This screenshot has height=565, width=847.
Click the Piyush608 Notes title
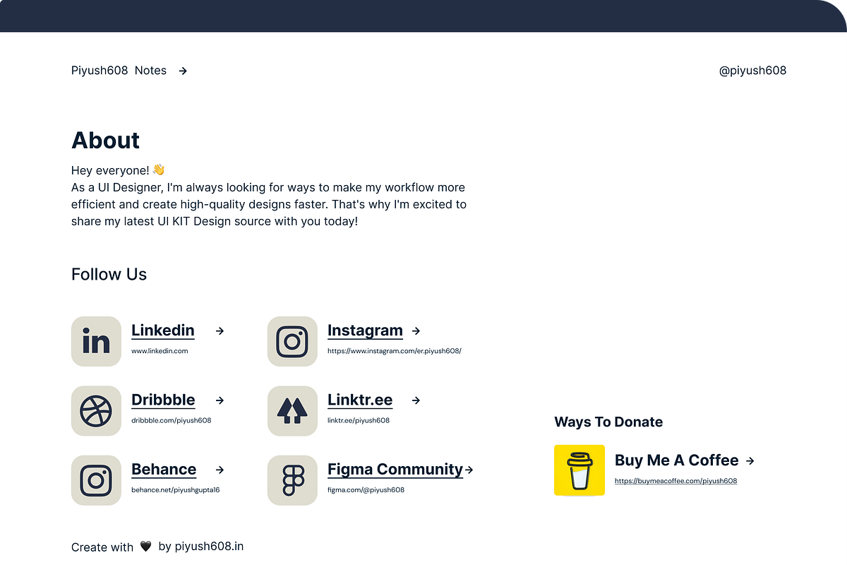119,71
